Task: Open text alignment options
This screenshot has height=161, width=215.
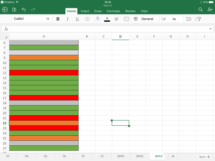Action: coord(117,19)
